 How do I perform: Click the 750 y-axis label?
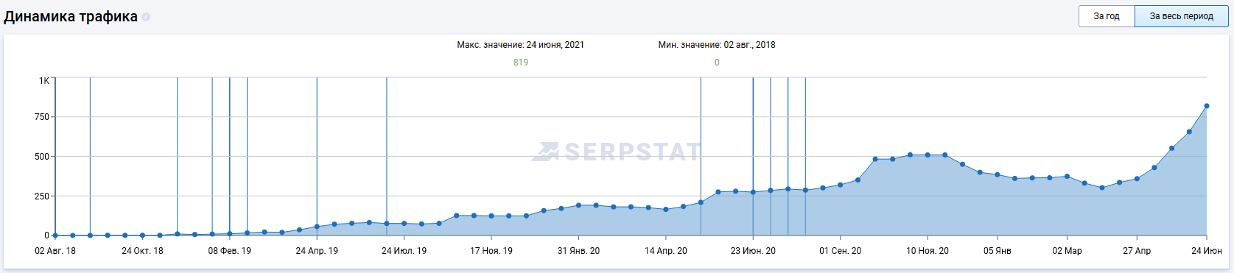click(42, 117)
